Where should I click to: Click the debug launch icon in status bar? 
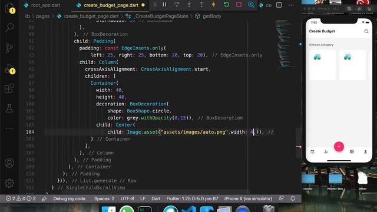click(44, 199)
